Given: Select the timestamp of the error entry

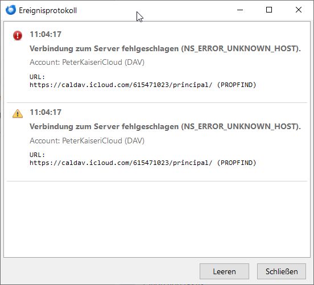Looking at the screenshot, I should pos(46,34).
